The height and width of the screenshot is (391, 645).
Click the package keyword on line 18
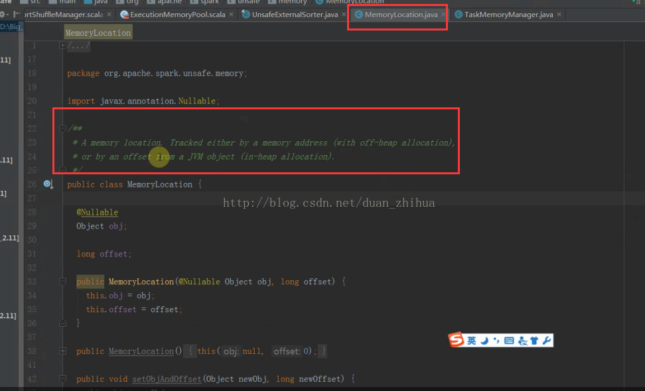84,73
